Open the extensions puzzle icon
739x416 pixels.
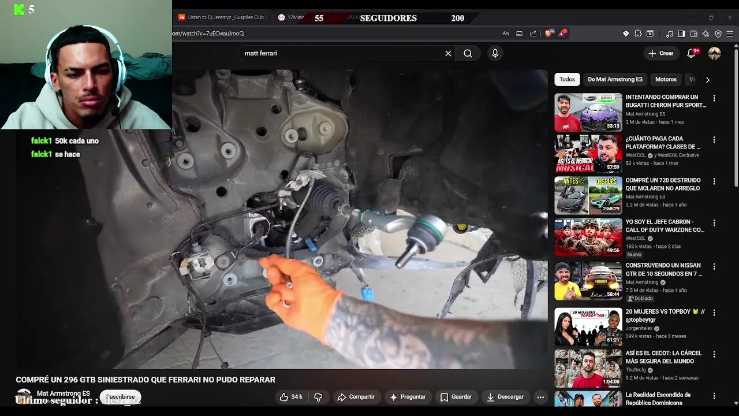[x=638, y=34]
